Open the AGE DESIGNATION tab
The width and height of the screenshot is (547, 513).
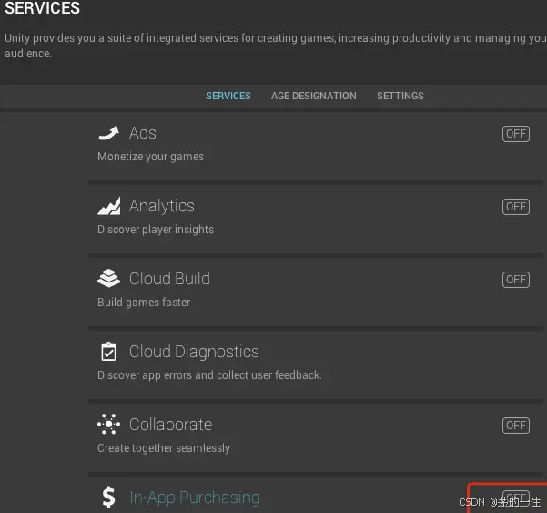(314, 96)
